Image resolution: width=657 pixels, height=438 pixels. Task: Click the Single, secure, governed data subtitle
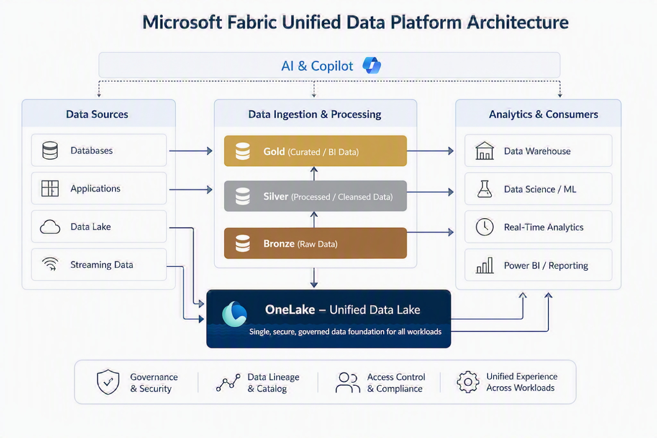click(x=345, y=331)
